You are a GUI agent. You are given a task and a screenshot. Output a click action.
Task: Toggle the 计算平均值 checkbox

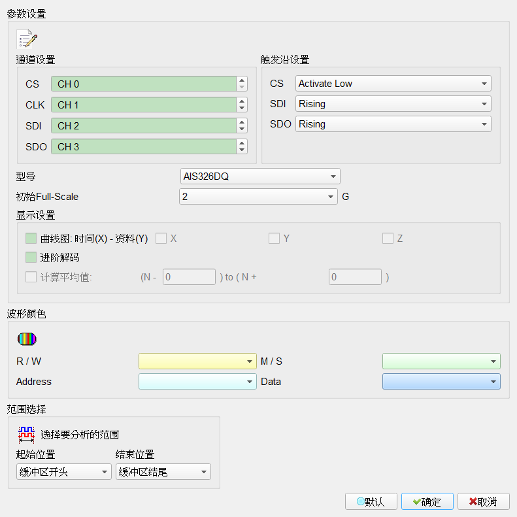(x=31, y=276)
